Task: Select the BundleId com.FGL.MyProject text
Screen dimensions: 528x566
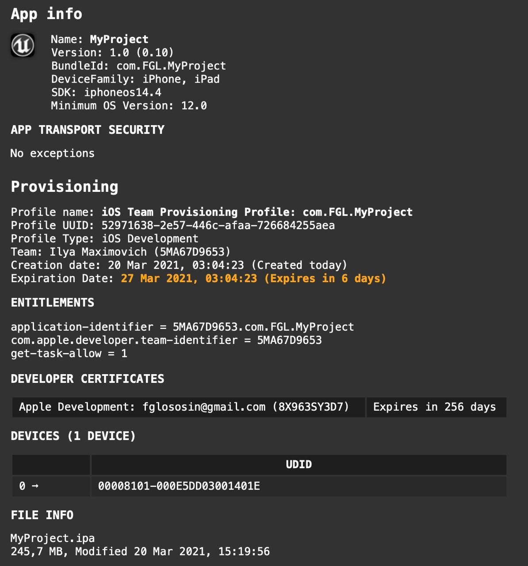Action: coord(171,66)
